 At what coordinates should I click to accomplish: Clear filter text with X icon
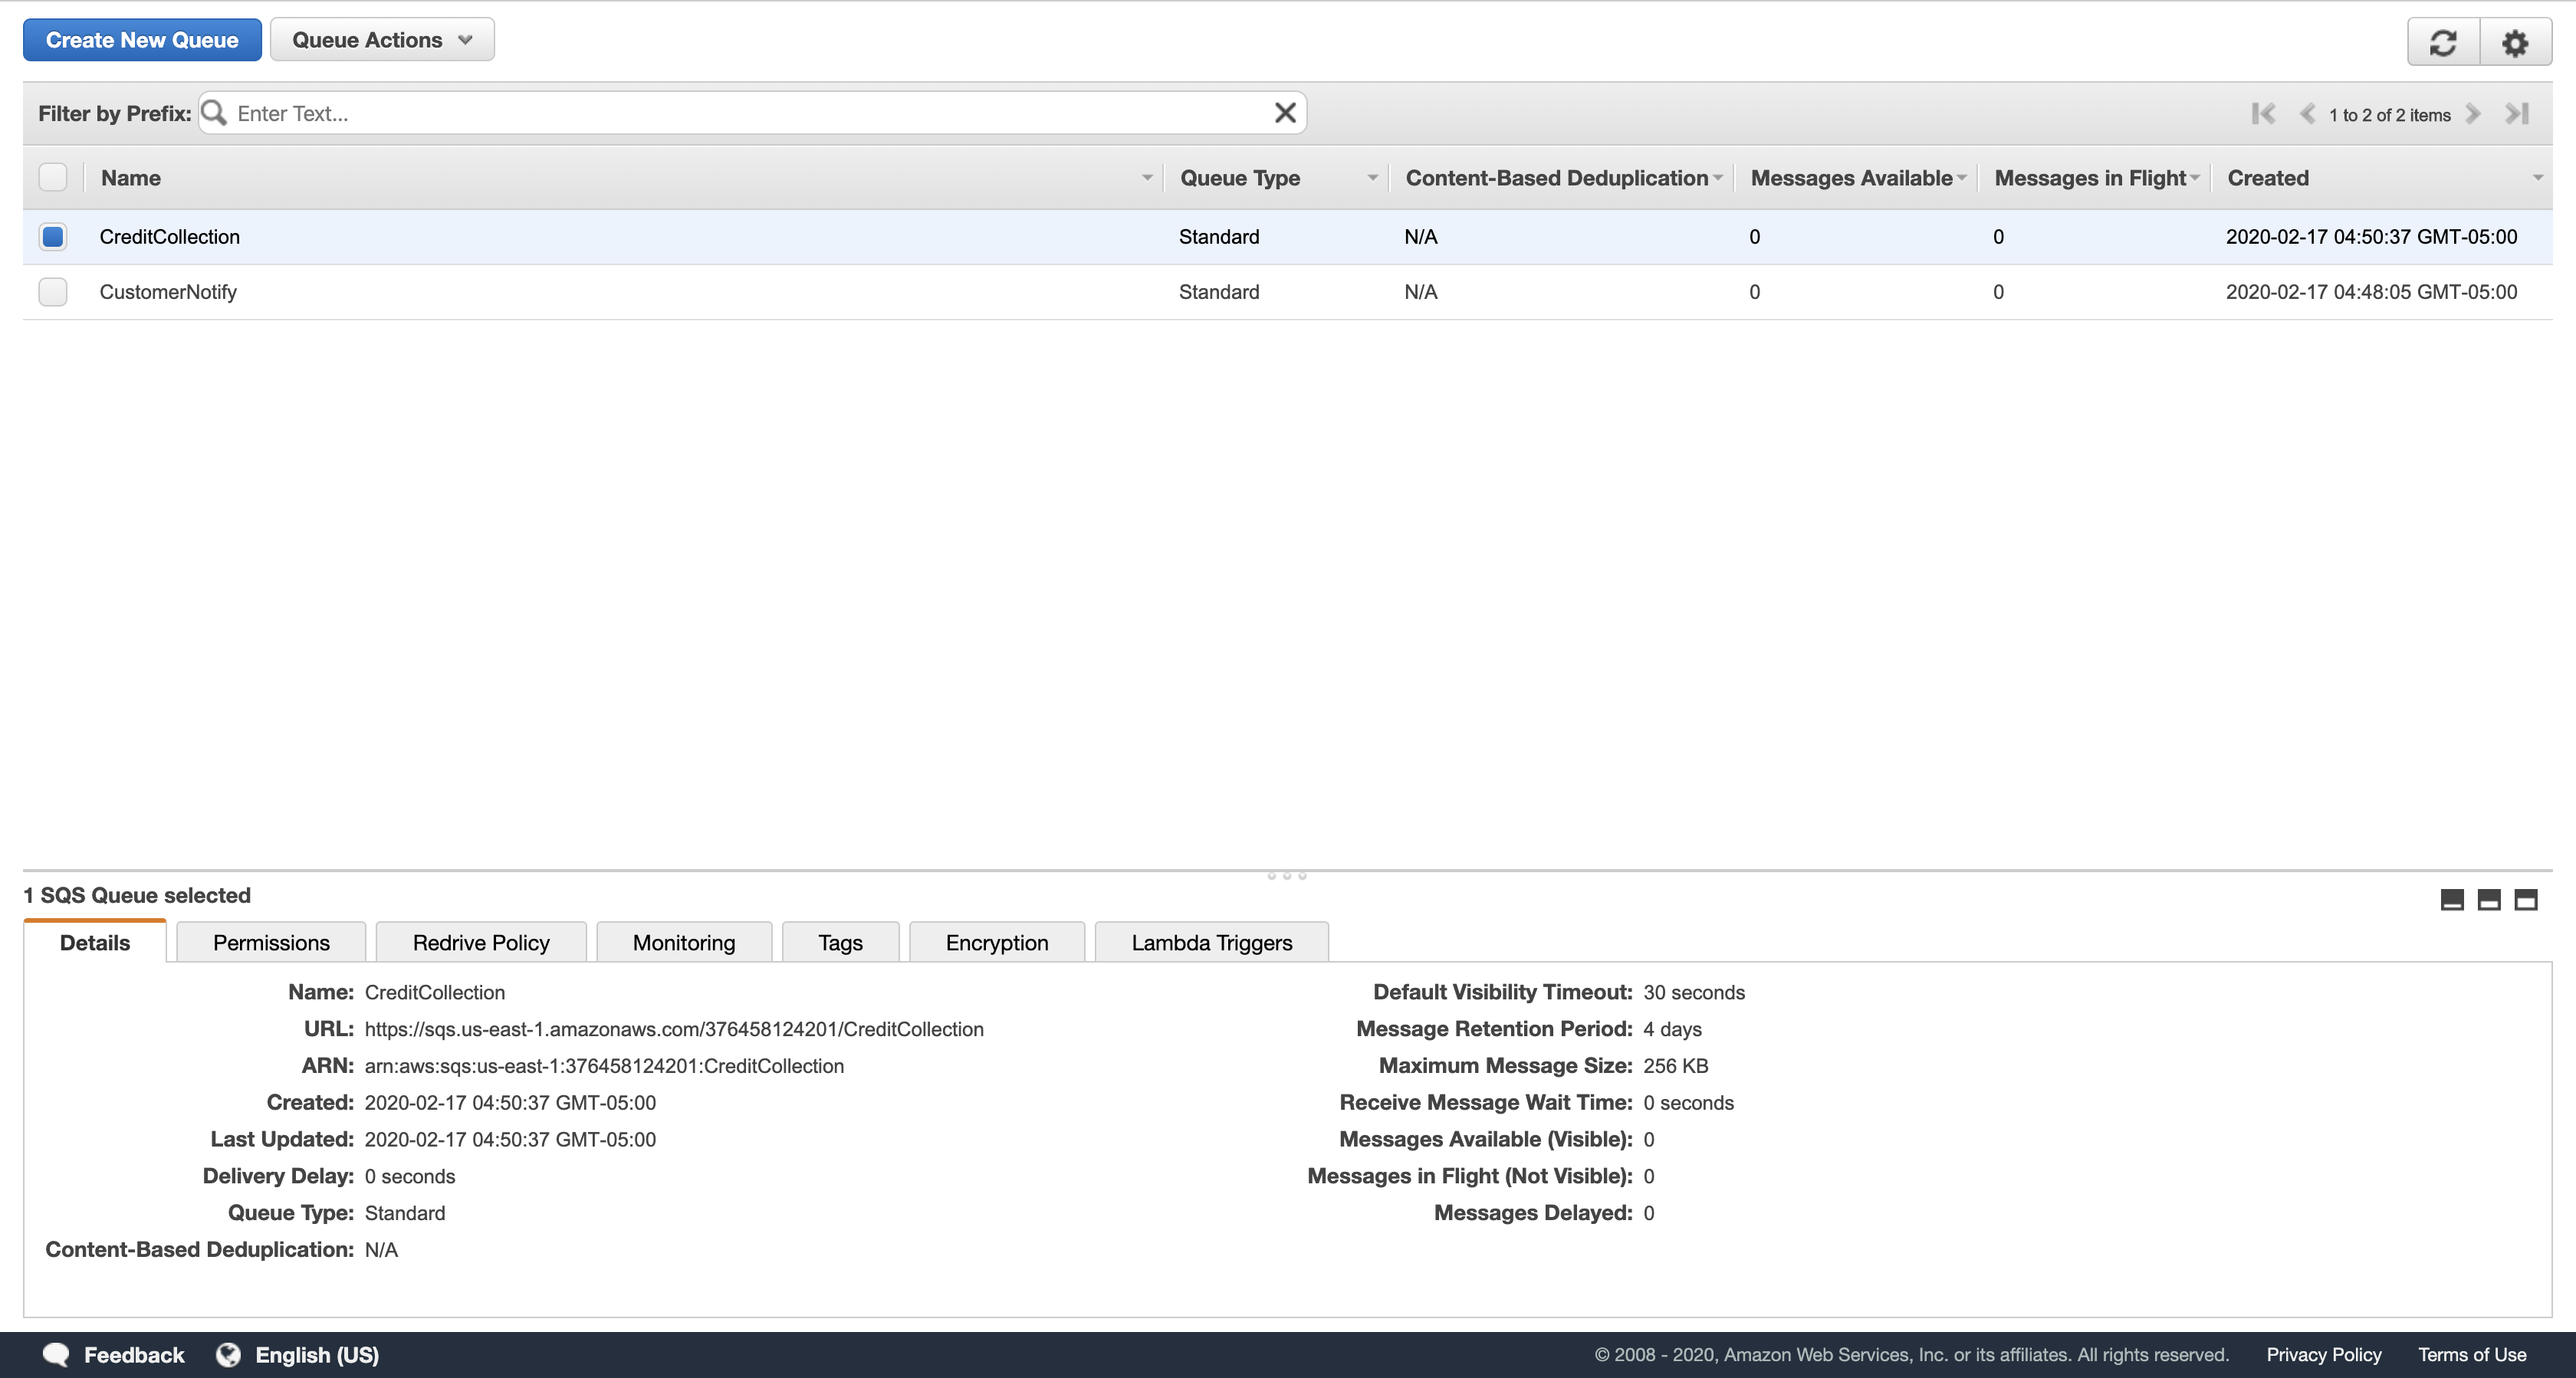(x=1285, y=113)
